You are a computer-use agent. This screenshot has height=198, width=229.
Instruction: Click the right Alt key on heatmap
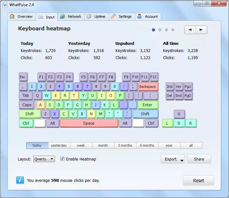[125, 123]
